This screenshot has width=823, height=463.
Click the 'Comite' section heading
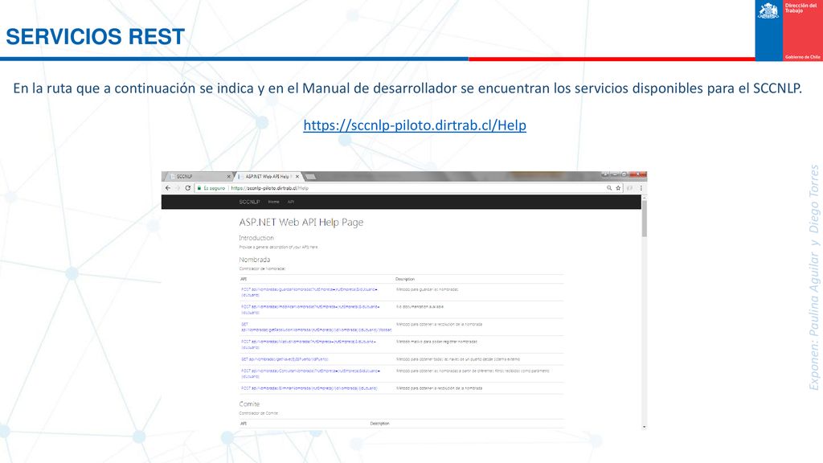(x=249, y=404)
